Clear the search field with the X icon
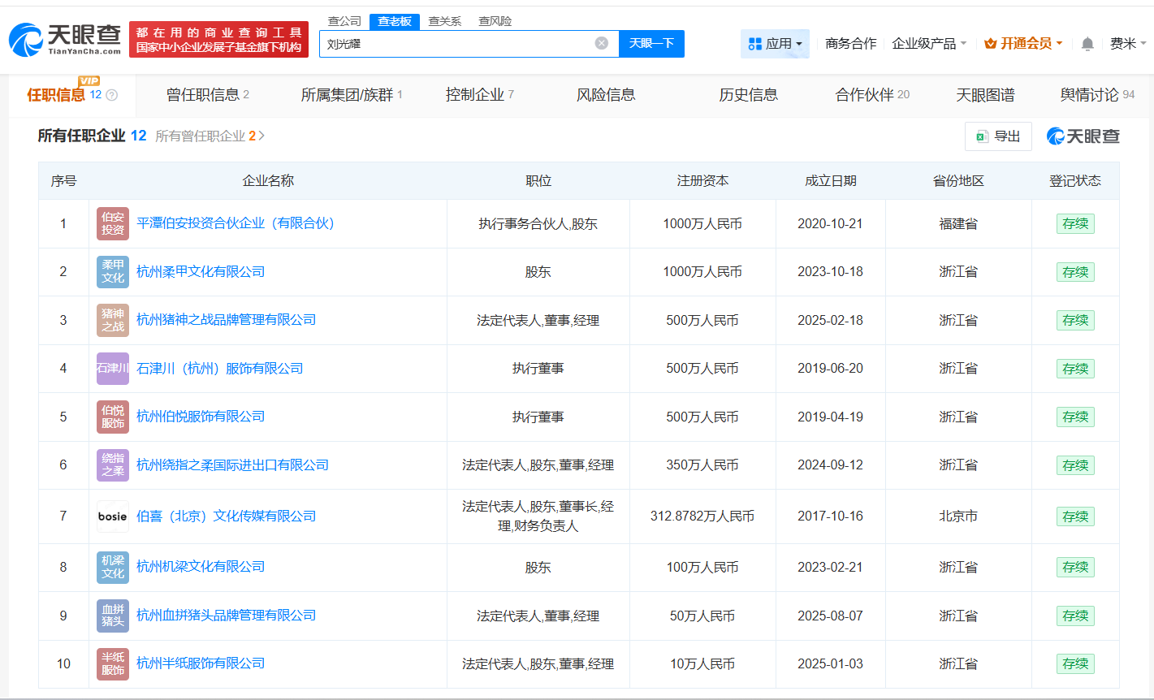The width and height of the screenshot is (1154, 700). (x=601, y=44)
